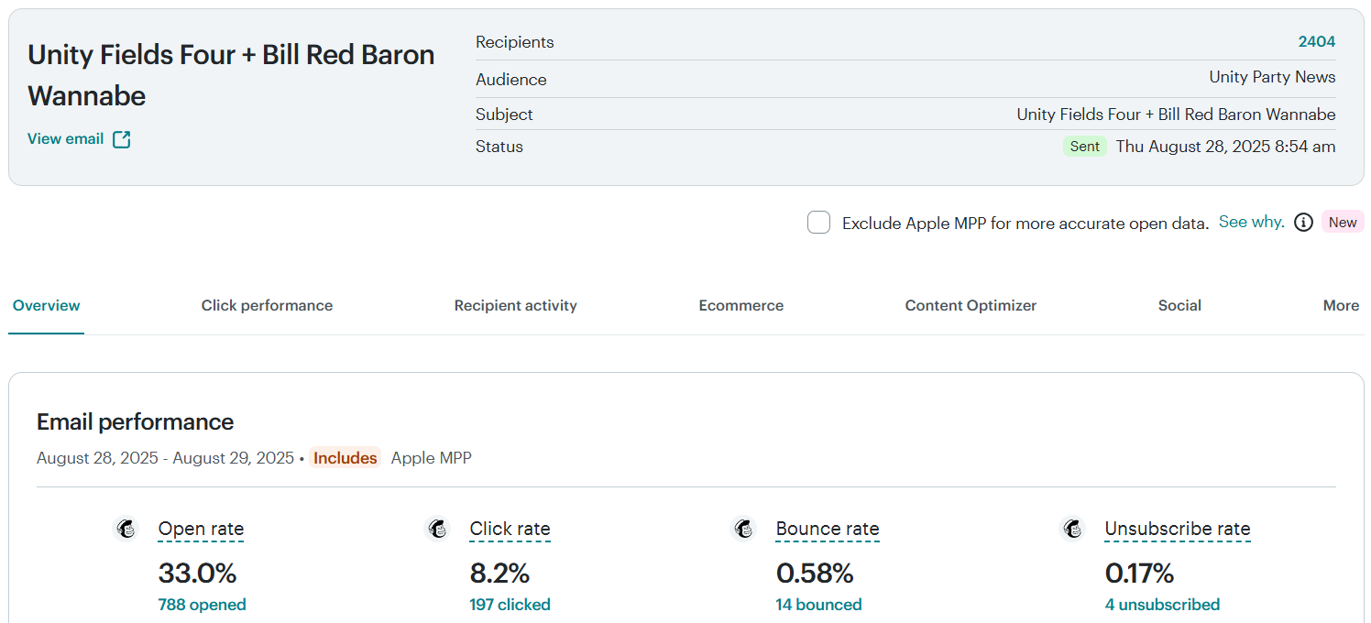
Task: Click the pink New badge
Action: [x=1343, y=223]
